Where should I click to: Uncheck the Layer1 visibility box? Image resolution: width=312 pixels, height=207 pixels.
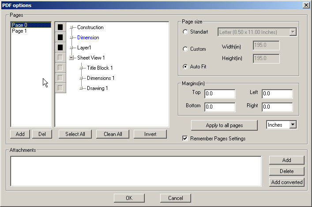click(60, 48)
